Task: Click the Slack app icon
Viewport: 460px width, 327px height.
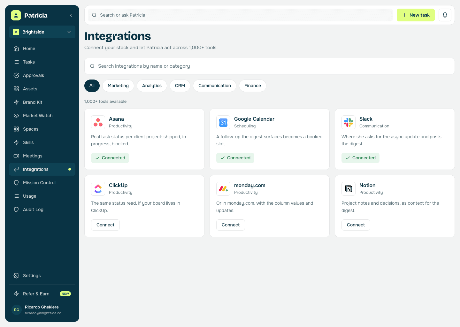Action: click(349, 122)
